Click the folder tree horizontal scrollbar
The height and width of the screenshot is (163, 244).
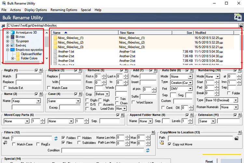[x=22, y=62]
